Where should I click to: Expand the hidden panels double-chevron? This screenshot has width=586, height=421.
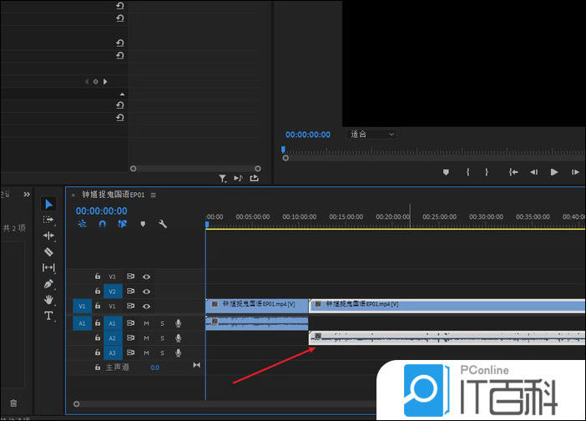[x=27, y=195]
